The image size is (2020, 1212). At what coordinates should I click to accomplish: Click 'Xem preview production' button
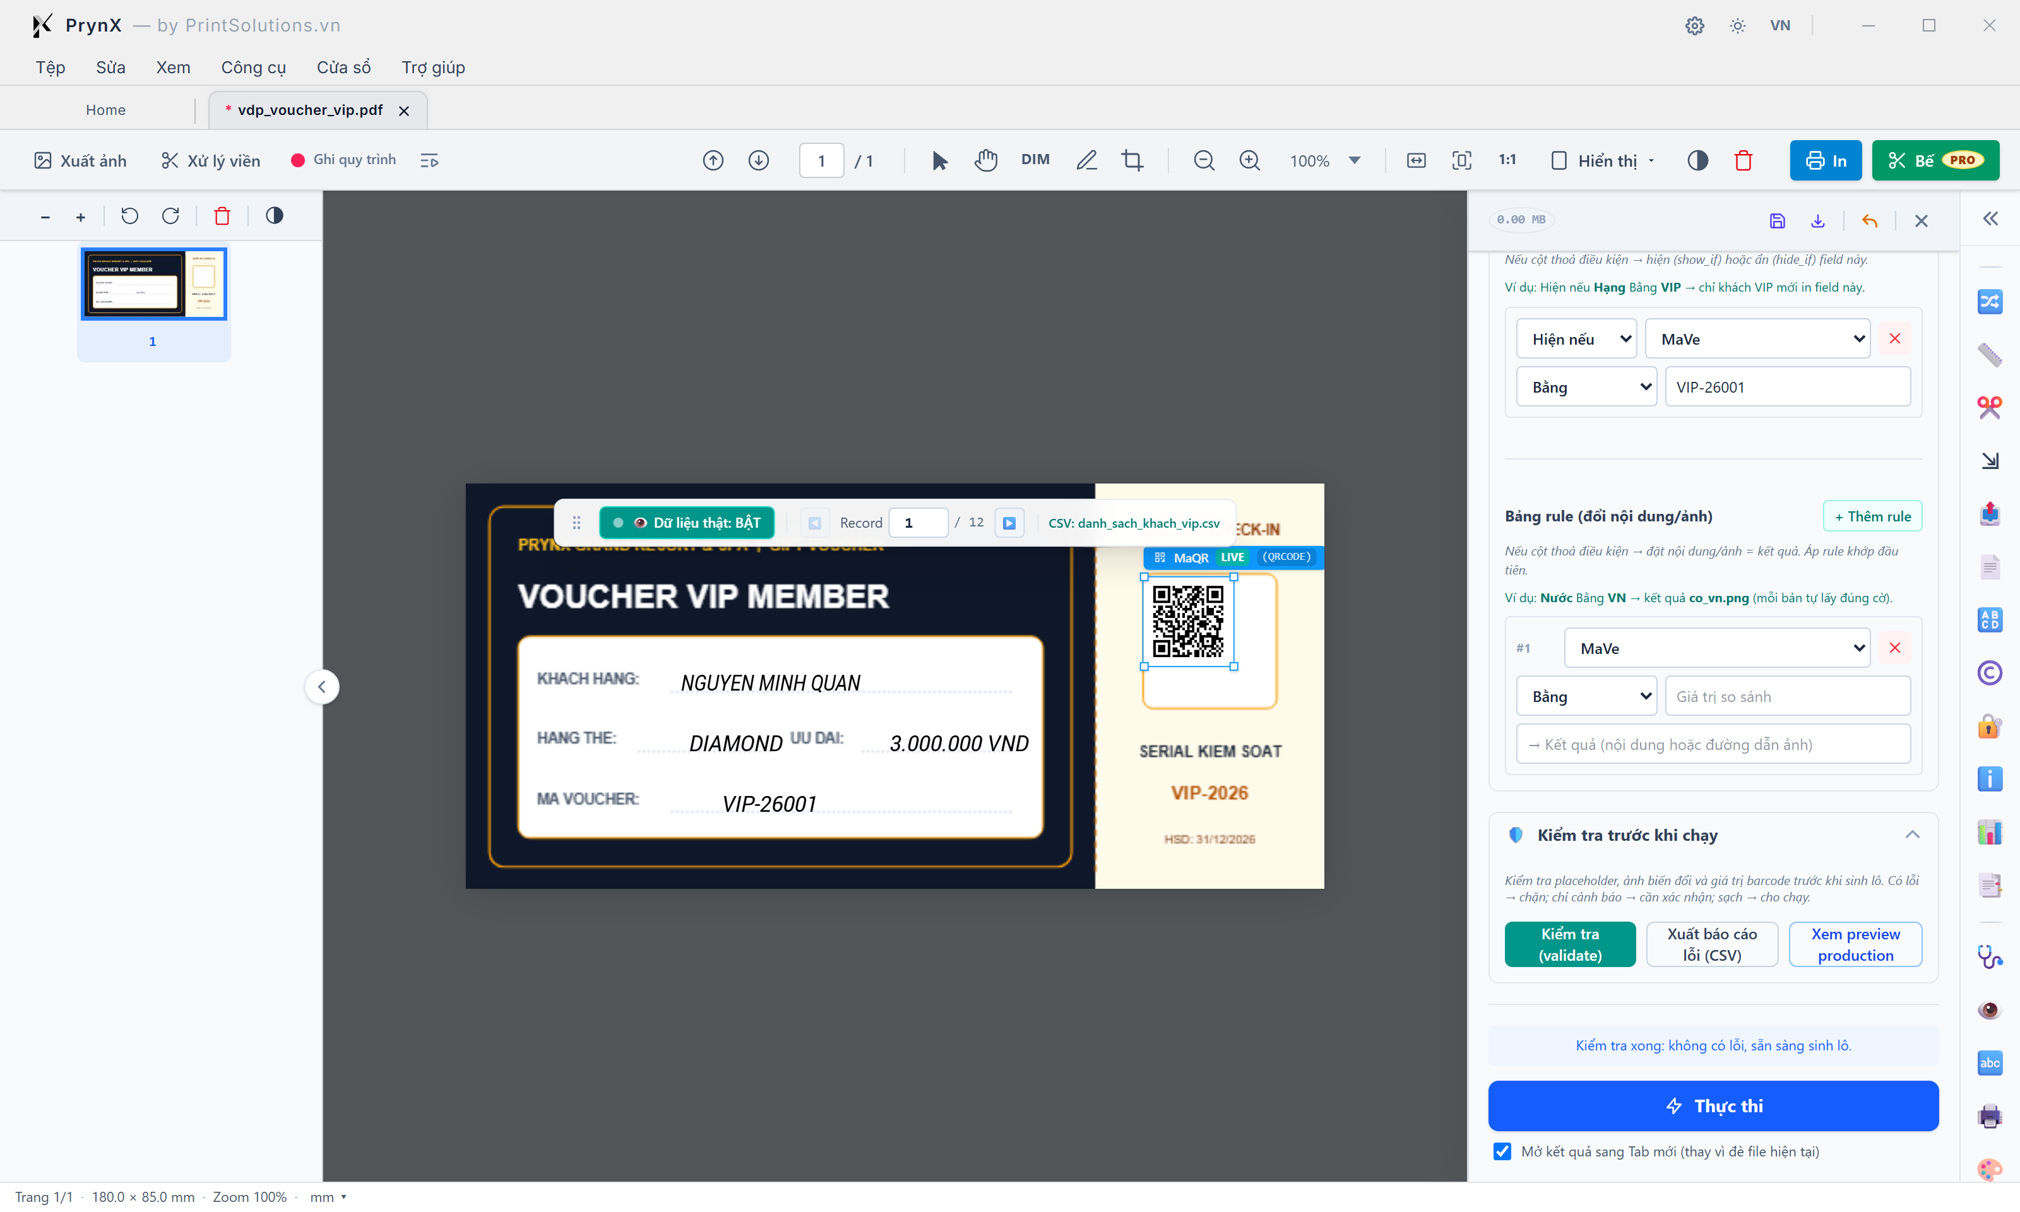click(x=1855, y=945)
